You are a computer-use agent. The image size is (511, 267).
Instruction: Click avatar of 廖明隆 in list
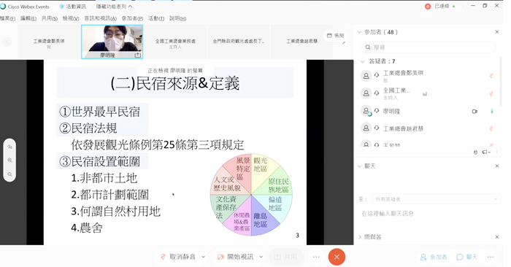pos(366,111)
